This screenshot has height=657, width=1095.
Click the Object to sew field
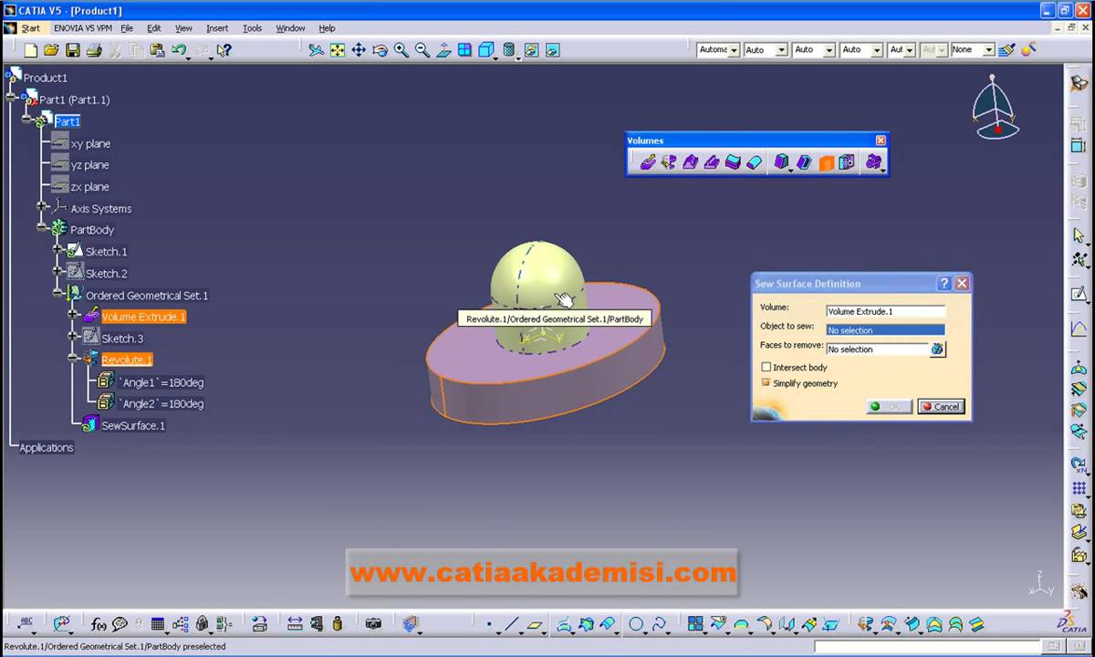point(885,330)
